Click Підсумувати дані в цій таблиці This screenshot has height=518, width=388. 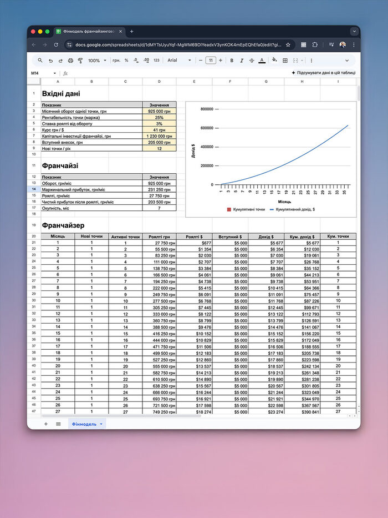click(323, 73)
